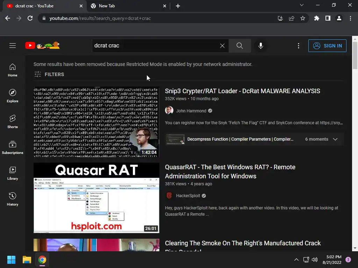Click the page vertical scrollbar thumb
358x268 pixels.
[x=355, y=55]
